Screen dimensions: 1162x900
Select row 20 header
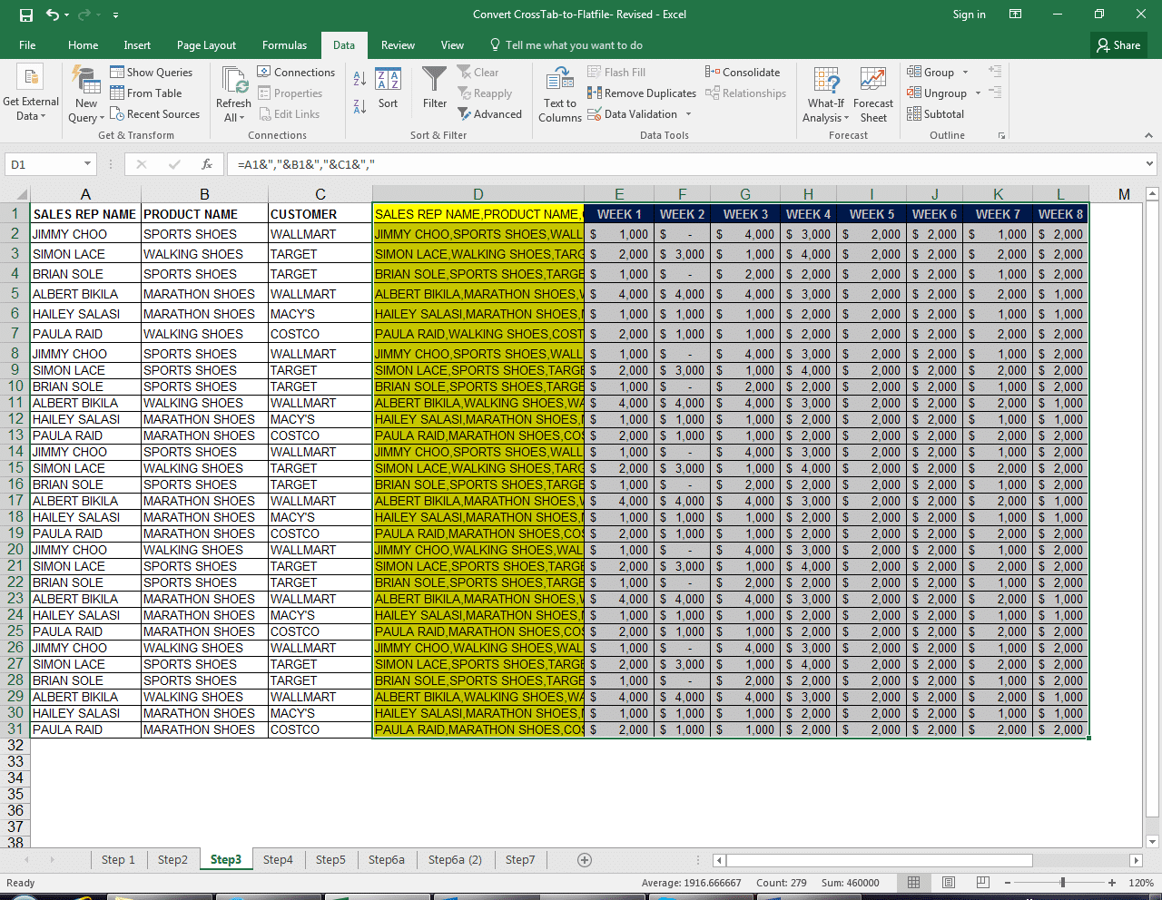click(x=15, y=550)
